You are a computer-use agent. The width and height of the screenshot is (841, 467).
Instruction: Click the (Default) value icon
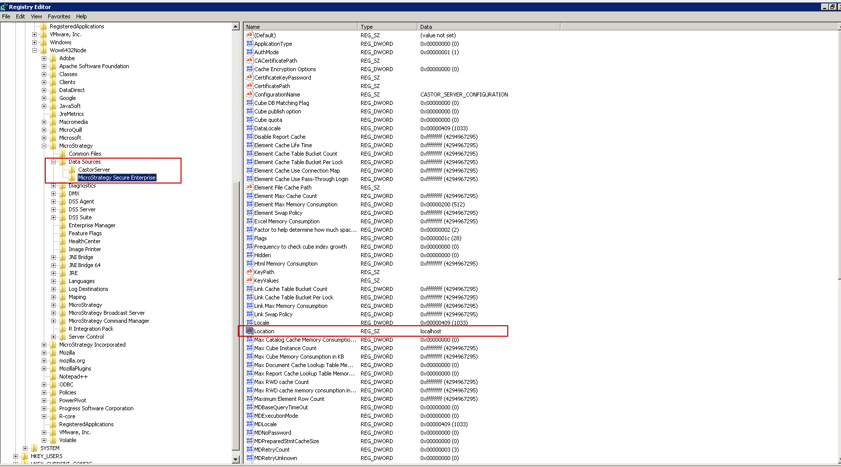tap(250, 35)
